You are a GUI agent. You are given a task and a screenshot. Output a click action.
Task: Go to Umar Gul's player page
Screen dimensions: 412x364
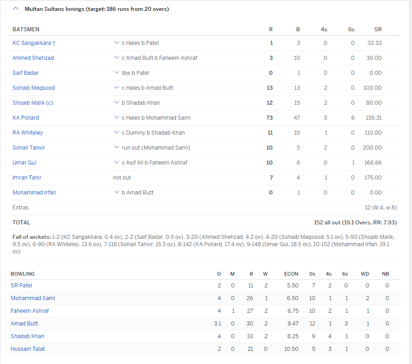(x=24, y=162)
